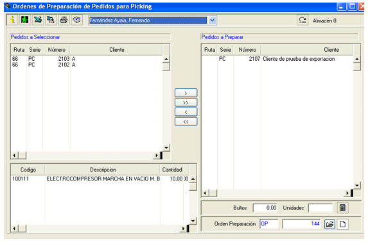This screenshot has width=368, height=242.
Task: Click the blank new document icon
Action: coord(343,224)
